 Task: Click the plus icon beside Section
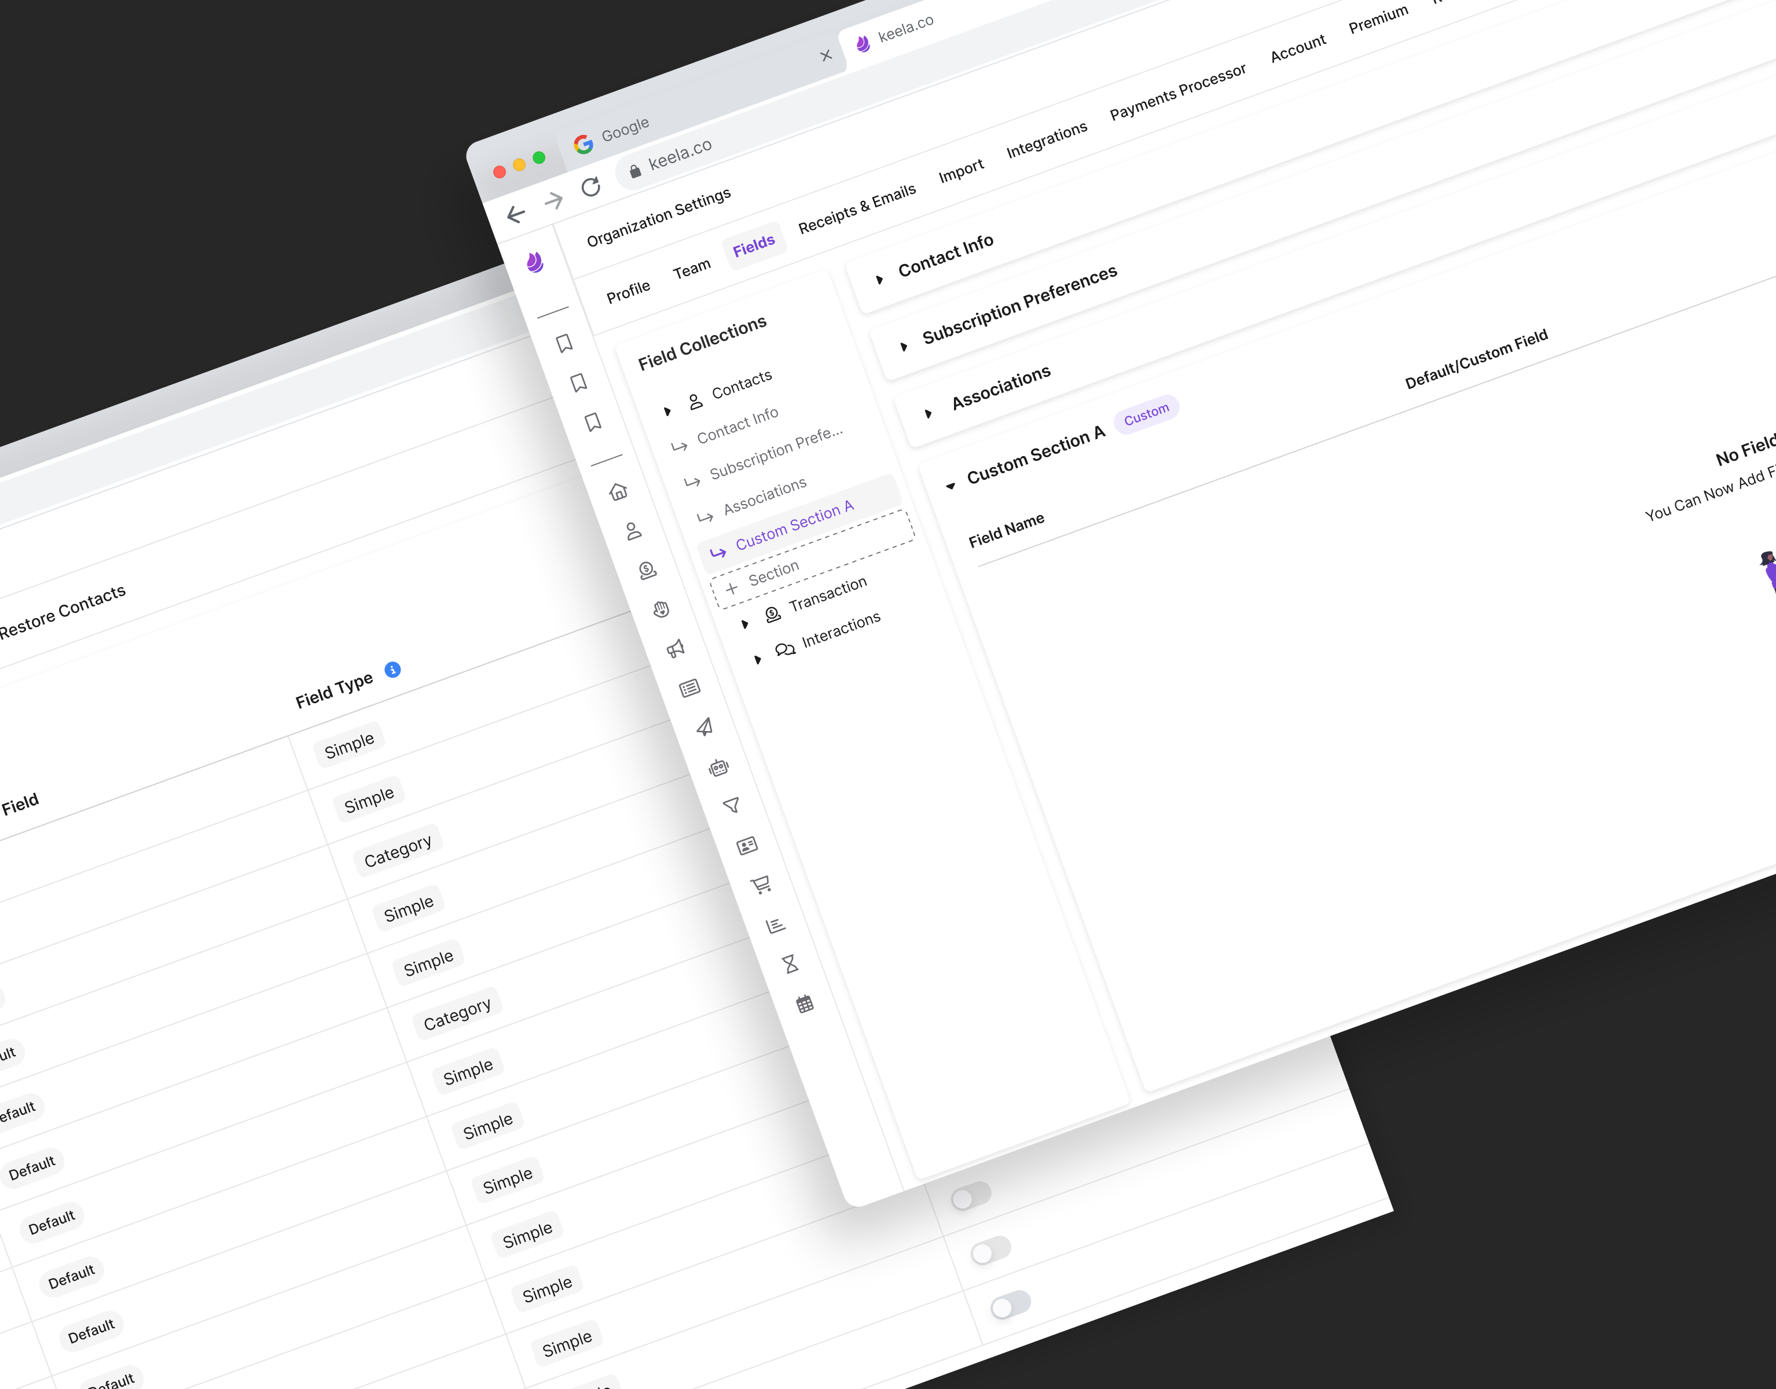pos(732,588)
